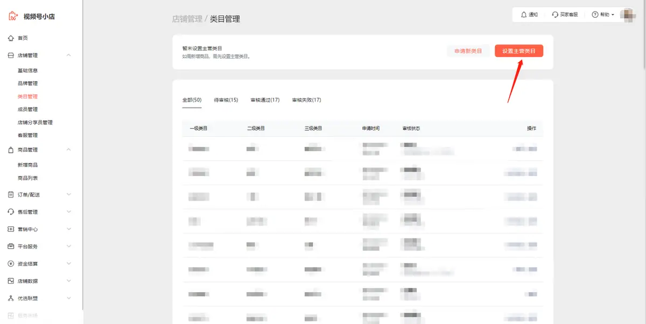Click the 优选联盟 network icon
This screenshot has height=324, width=646.
[x=11, y=298]
